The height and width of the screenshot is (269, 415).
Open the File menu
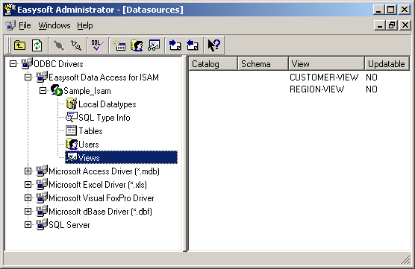(x=25, y=25)
